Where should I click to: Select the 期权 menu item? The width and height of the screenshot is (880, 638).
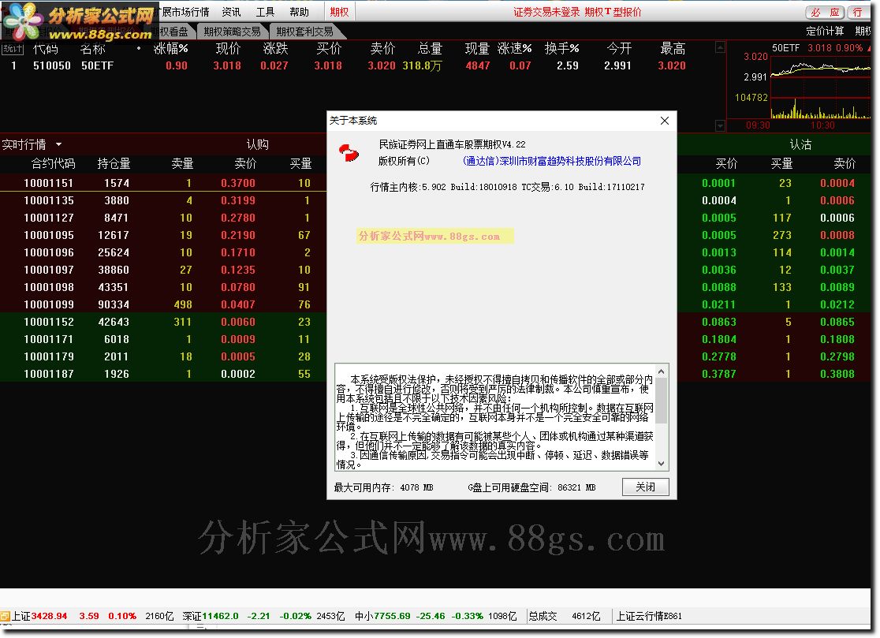339,12
